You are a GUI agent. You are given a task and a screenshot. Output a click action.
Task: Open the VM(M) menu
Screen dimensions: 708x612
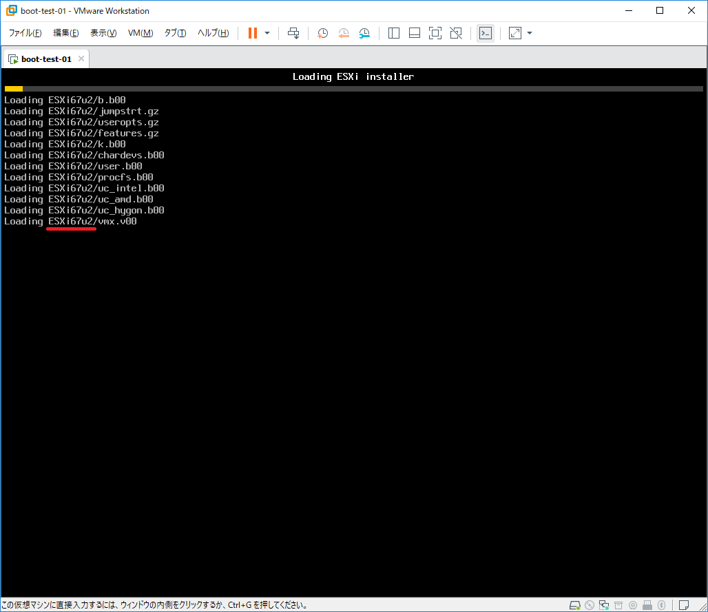coord(140,33)
